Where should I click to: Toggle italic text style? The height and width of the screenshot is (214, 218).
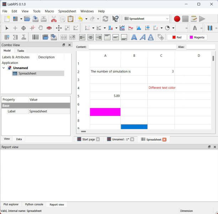(142, 37)
